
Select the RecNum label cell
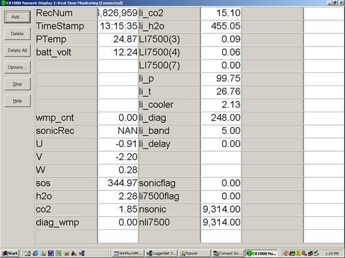[x=66, y=13]
